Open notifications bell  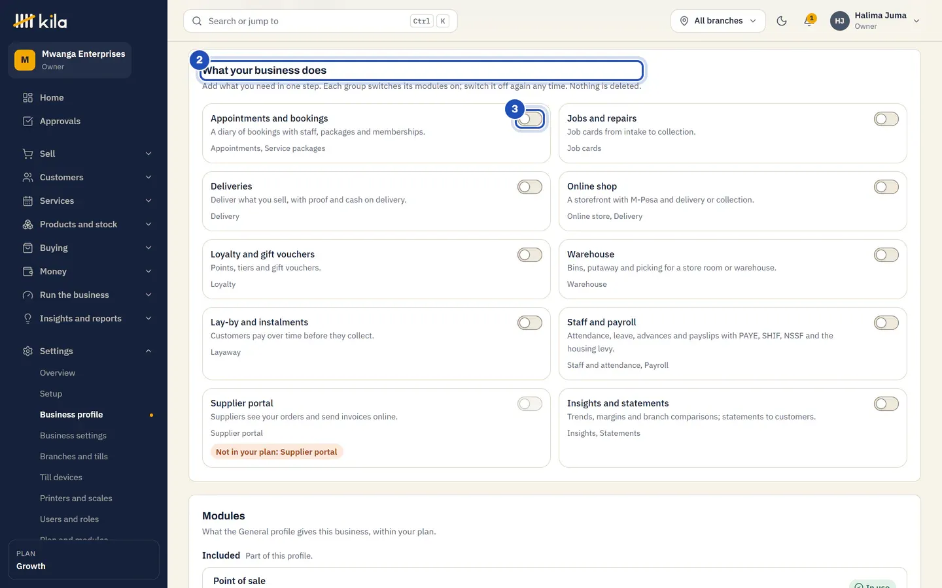click(x=809, y=21)
